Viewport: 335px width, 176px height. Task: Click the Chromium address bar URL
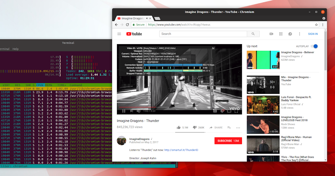179,25
